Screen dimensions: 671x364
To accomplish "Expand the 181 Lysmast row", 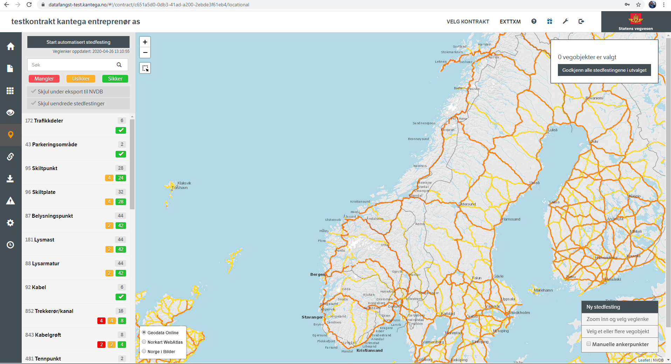I will [x=76, y=244].
